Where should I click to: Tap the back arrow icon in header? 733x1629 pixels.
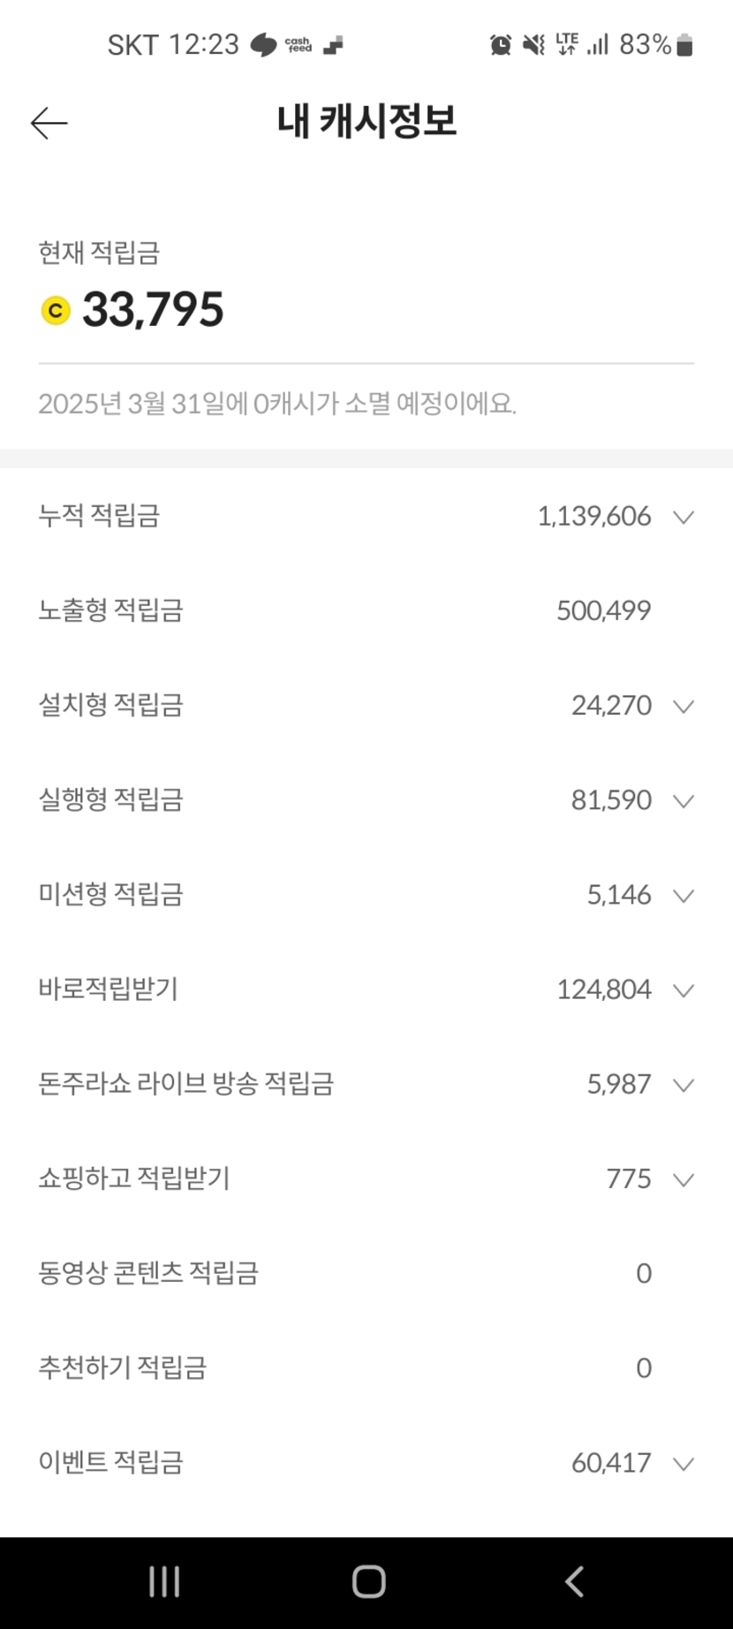49,124
